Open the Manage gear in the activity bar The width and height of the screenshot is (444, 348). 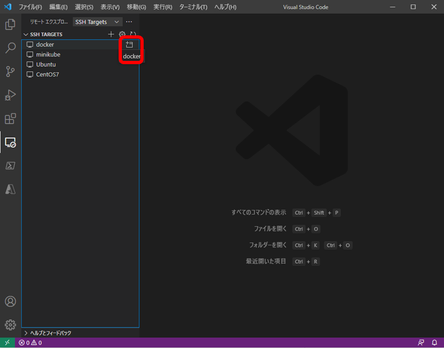[x=10, y=325]
